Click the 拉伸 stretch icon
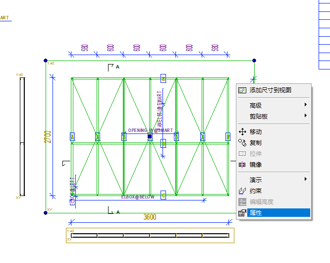330x263 pixels. point(242,154)
